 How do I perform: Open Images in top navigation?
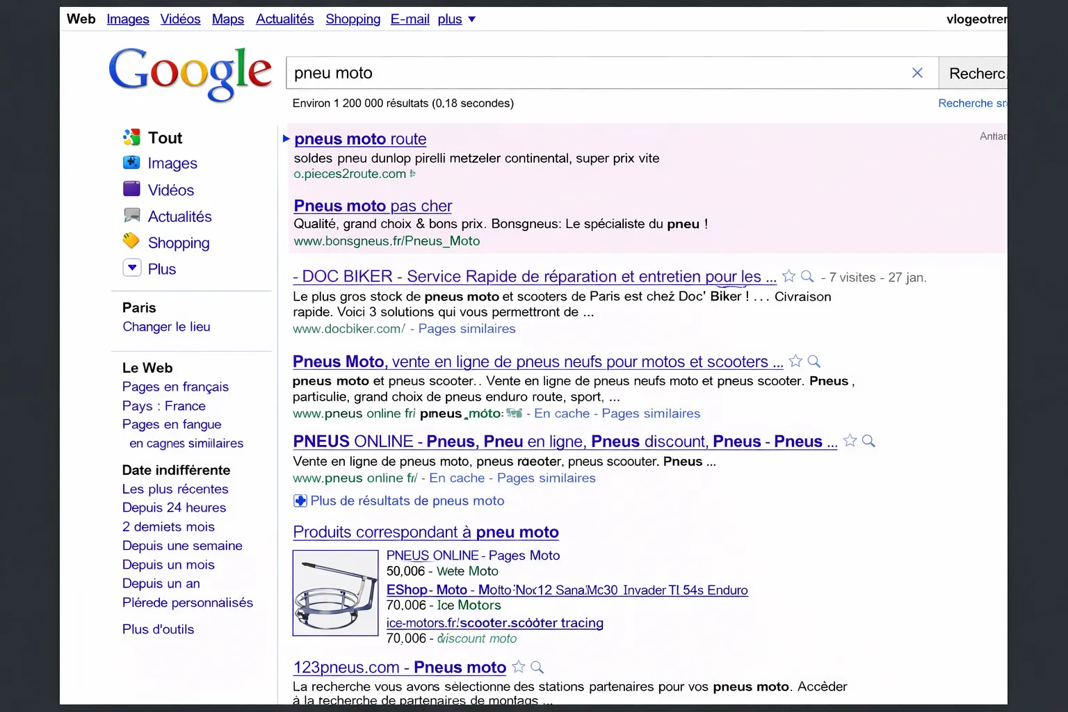click(128, 19)
